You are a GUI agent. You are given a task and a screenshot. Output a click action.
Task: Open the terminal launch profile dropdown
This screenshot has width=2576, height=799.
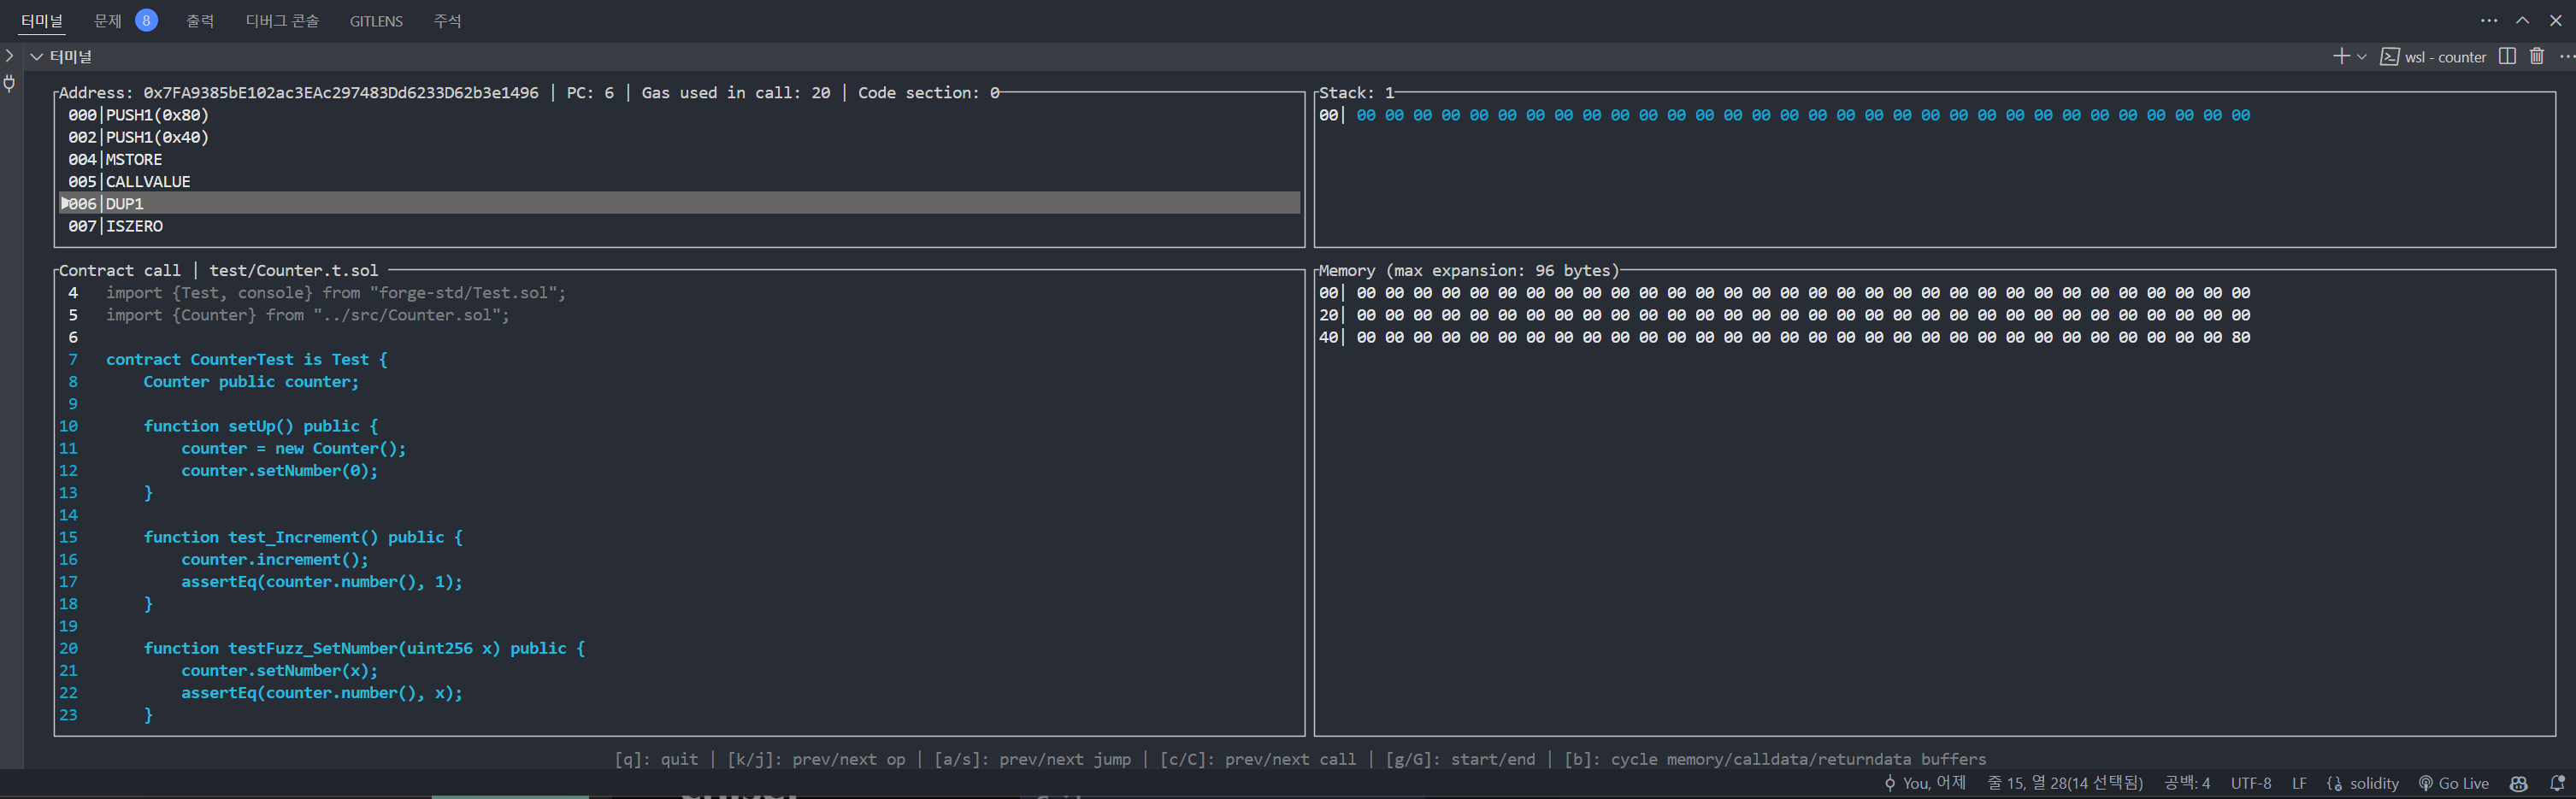click(2362, 57)
